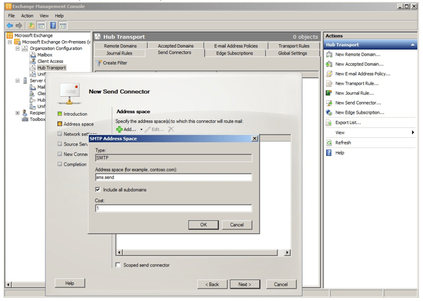Collapse the Server Configuration node
The image size is (423, 301).
pyautogui.click(x=18, y=81)
